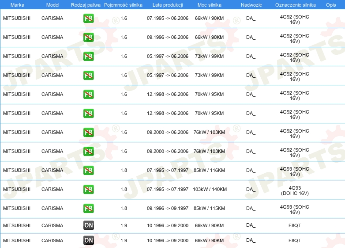Click the Oznaczenie silnika column header
Screen dimensions: 345x248
tap(295, 5)
